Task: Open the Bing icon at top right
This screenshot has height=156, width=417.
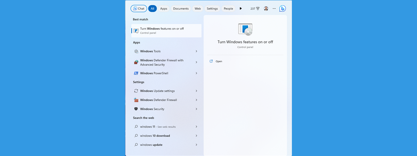Action: tap(283, 9)
